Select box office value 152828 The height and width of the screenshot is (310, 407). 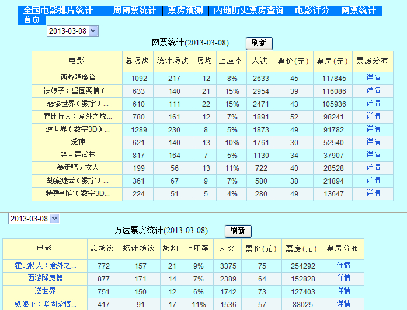(x=303, y=279)
